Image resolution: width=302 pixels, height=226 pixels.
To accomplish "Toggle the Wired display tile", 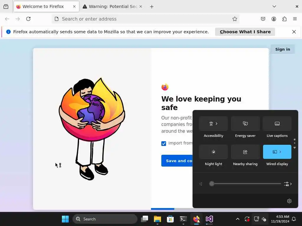I will click(x=277, y=152).
